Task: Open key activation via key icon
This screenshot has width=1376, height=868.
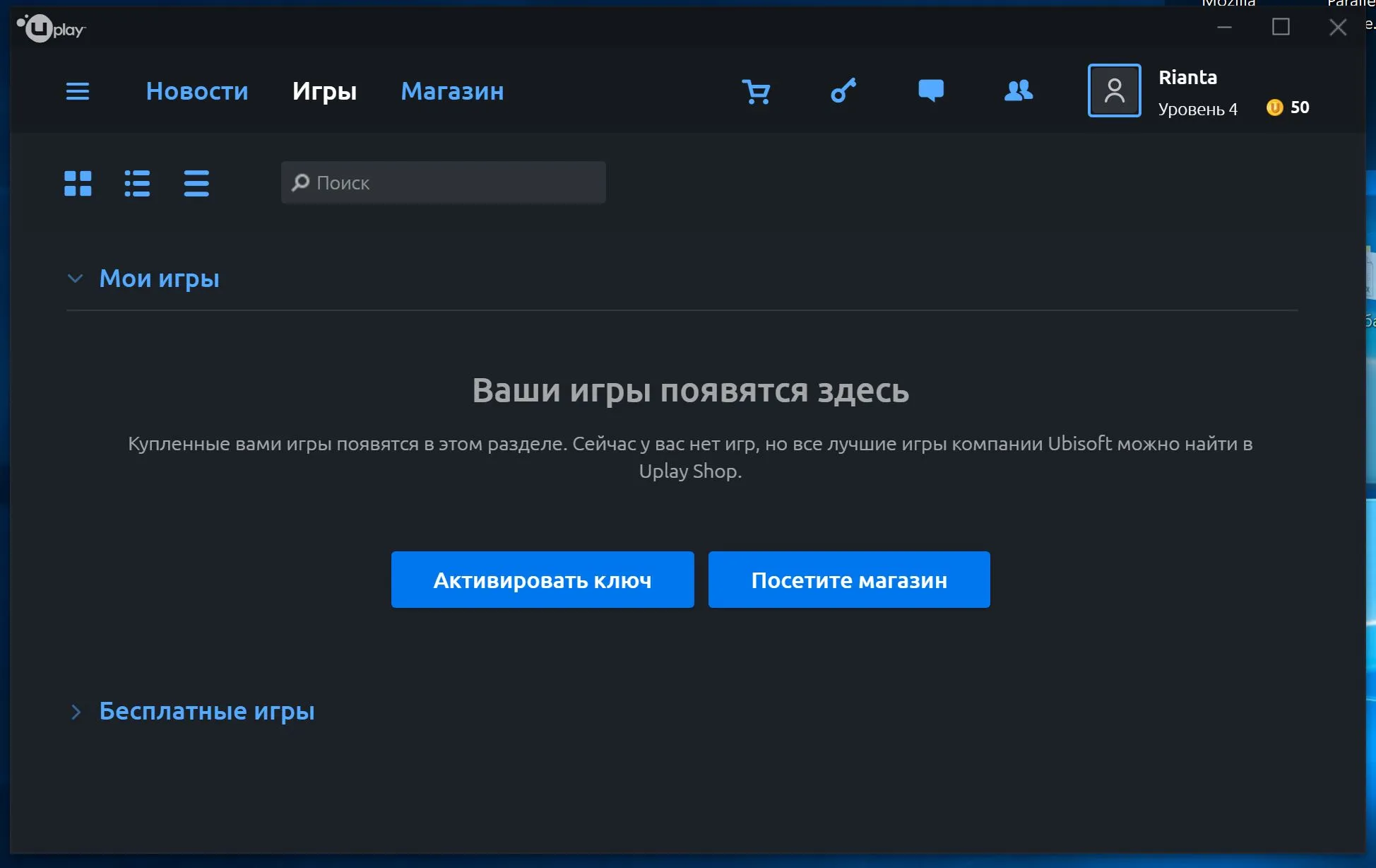Action: [x=843, y=90]
